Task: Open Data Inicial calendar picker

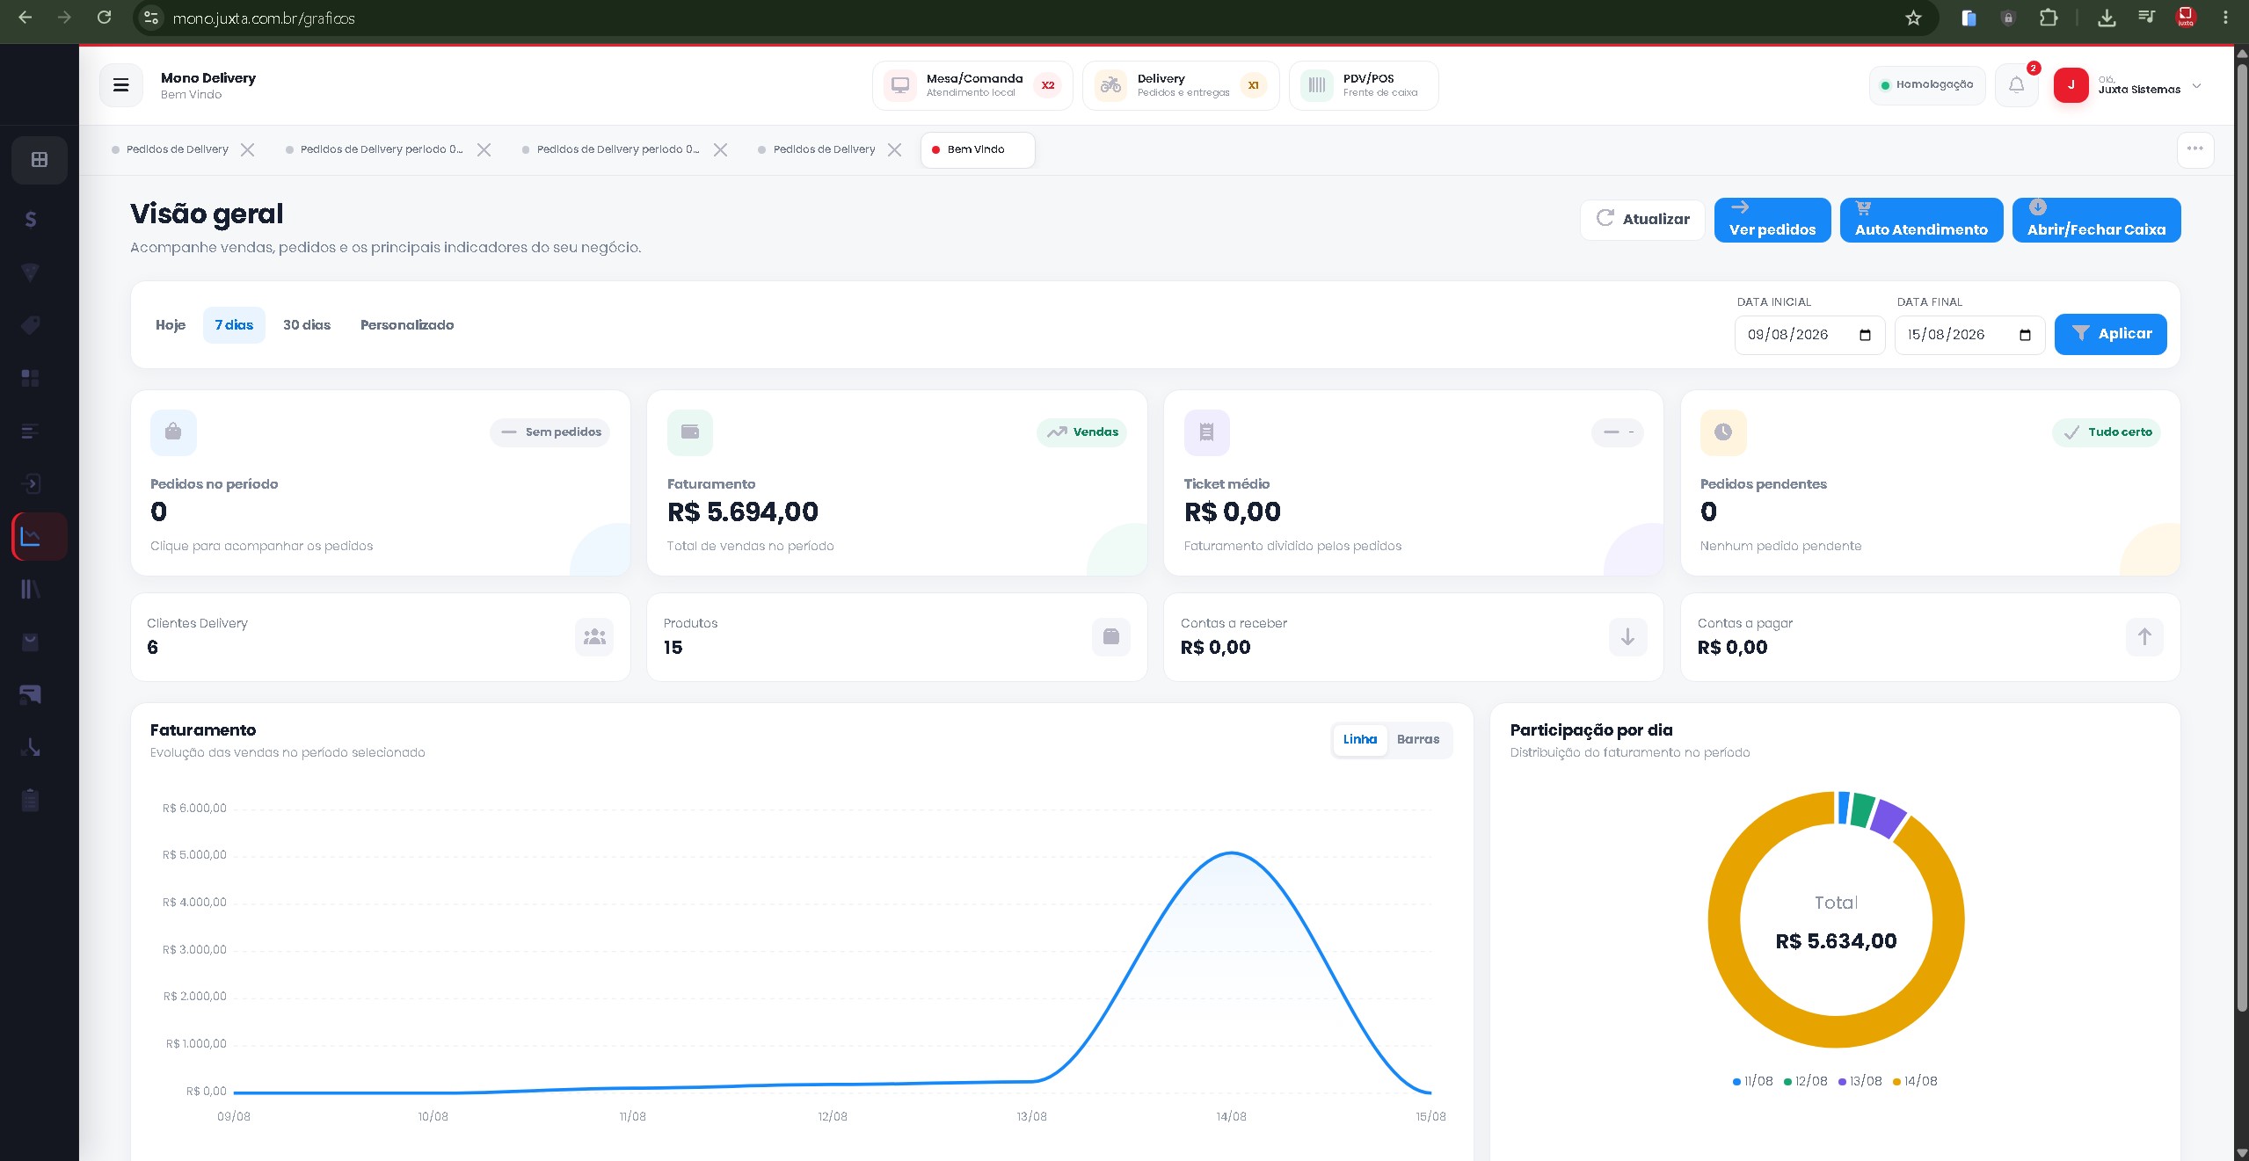Action: [1865, 336]
